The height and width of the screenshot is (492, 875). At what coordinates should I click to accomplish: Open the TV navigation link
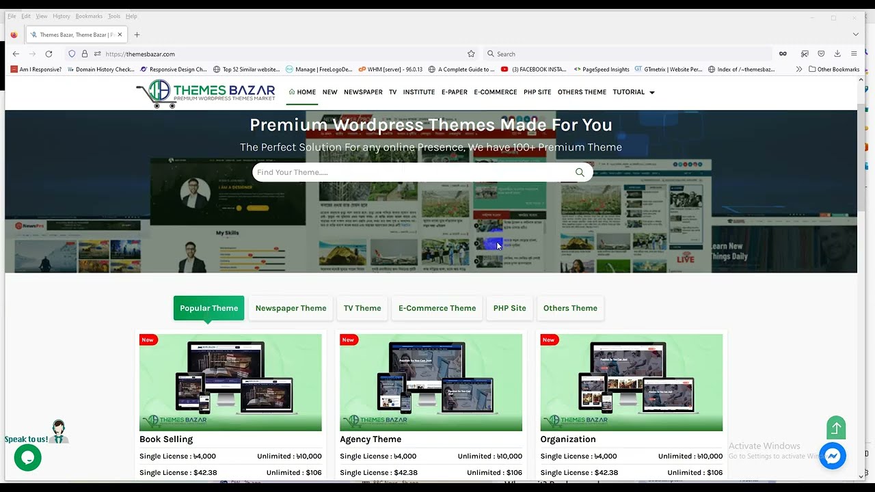tap(393, 92)
